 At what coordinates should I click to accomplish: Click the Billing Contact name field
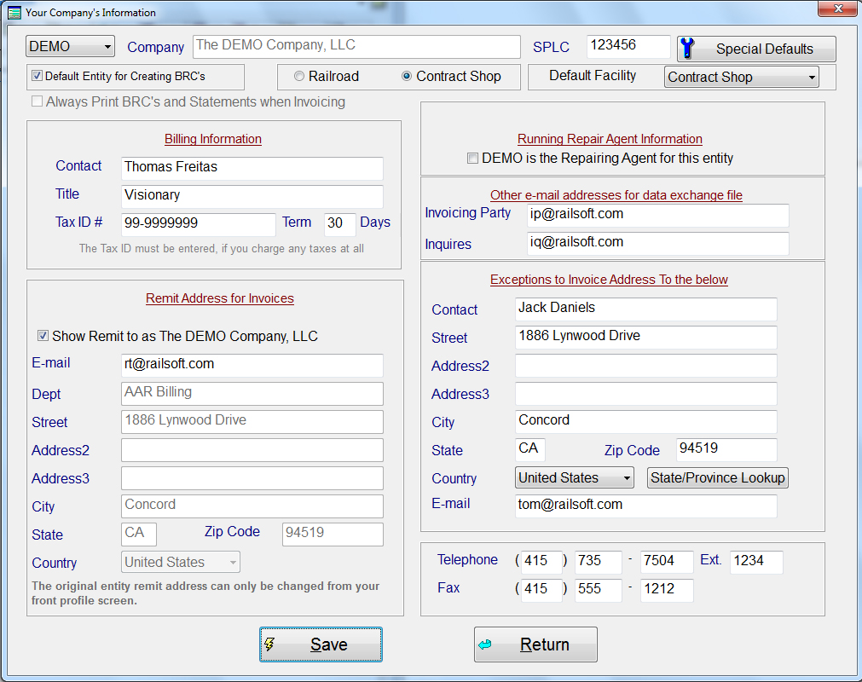click(252, 168)
